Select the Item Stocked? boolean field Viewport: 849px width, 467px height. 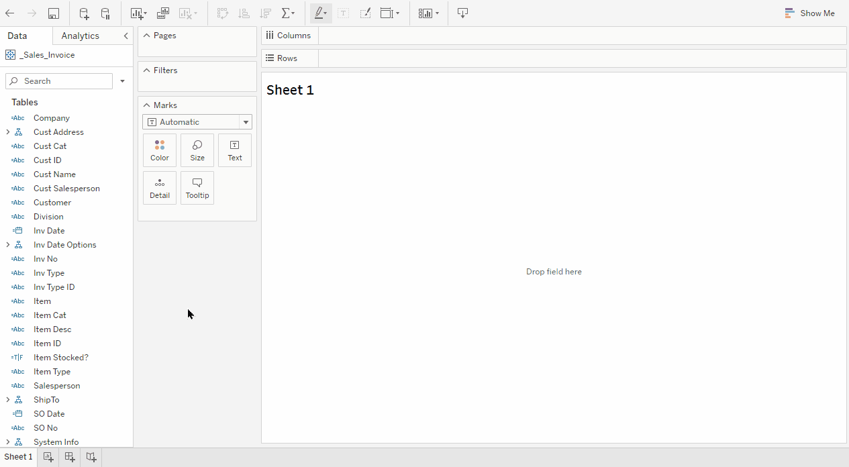60,358
